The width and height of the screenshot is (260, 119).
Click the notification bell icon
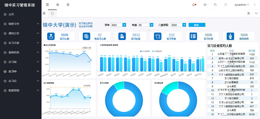click(193, 5)
